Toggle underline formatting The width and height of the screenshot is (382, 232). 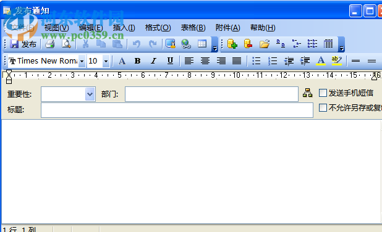170,61
